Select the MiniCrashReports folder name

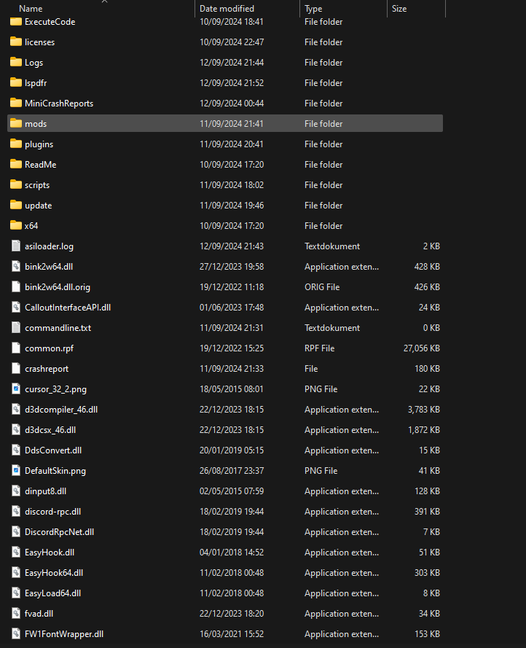59,104
